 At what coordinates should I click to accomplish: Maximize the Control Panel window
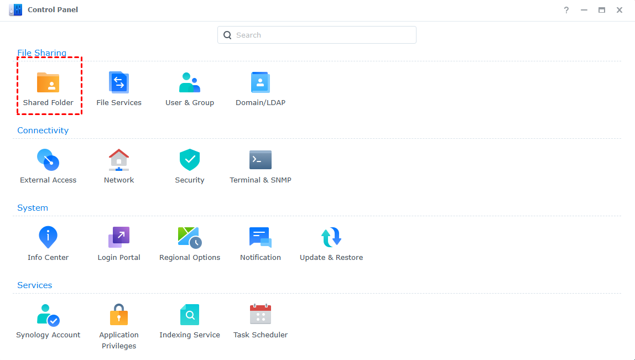point(602,10)
